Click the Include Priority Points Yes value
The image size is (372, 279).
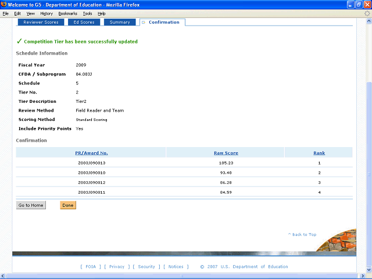point(80,128)
